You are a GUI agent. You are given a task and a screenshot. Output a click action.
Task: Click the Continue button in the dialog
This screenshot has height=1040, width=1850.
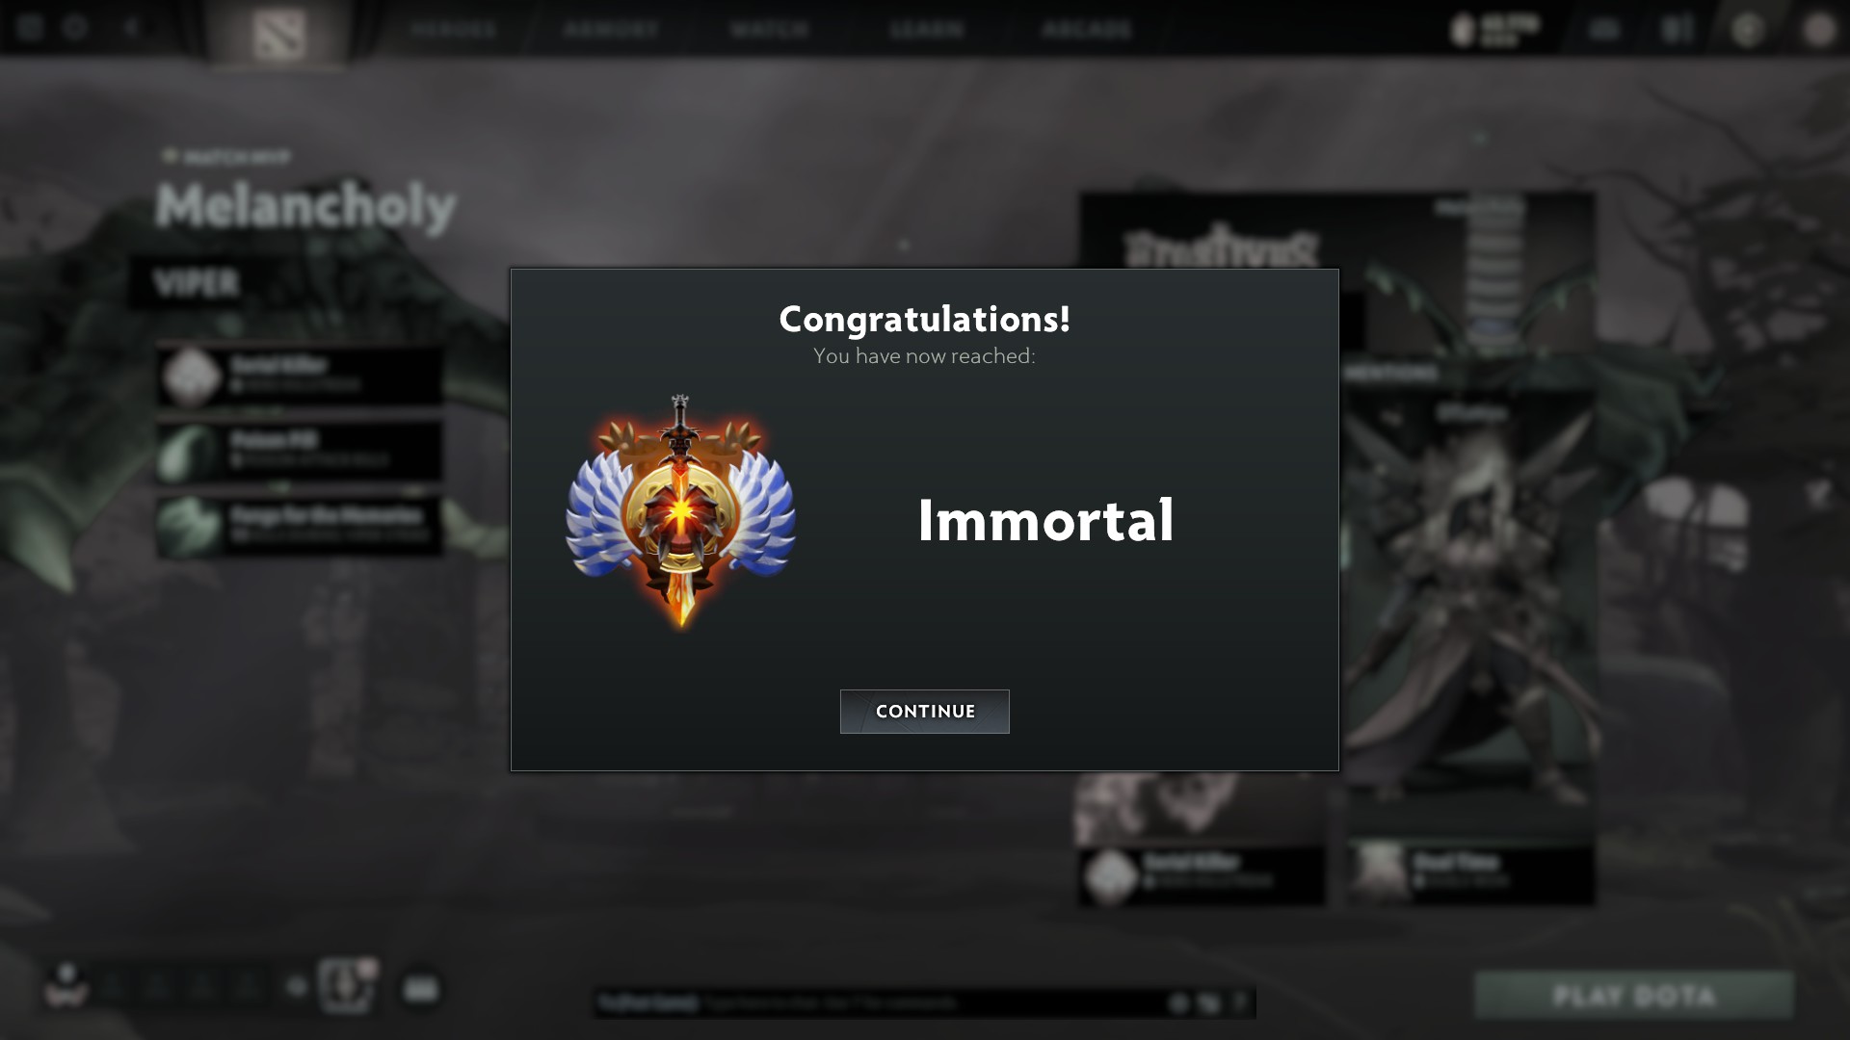(924, 712)
